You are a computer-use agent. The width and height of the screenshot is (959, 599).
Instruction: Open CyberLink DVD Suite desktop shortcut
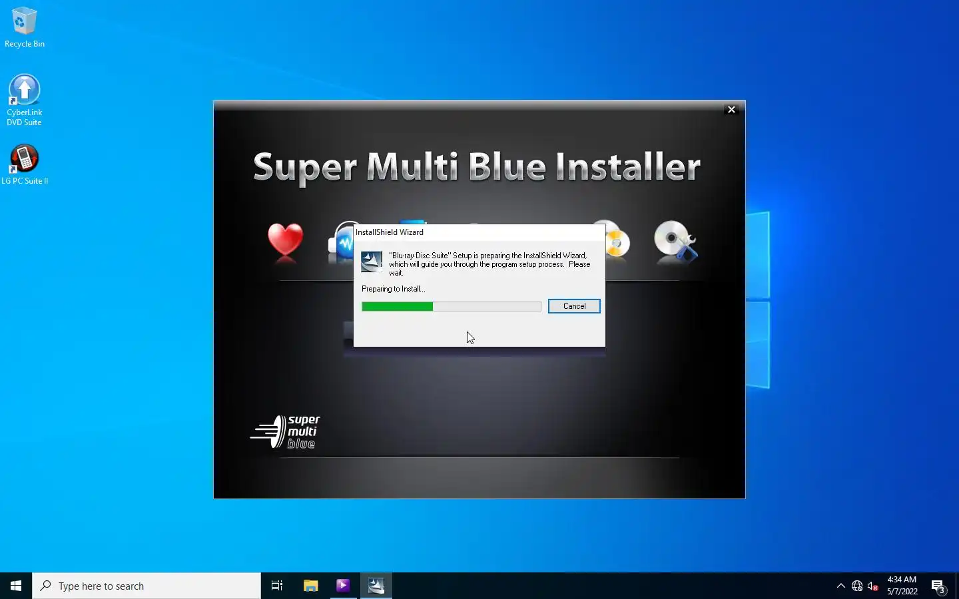(25, 100)
